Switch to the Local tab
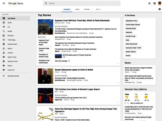This screenshot has width=162, height=121. click(x=77, y=9)
